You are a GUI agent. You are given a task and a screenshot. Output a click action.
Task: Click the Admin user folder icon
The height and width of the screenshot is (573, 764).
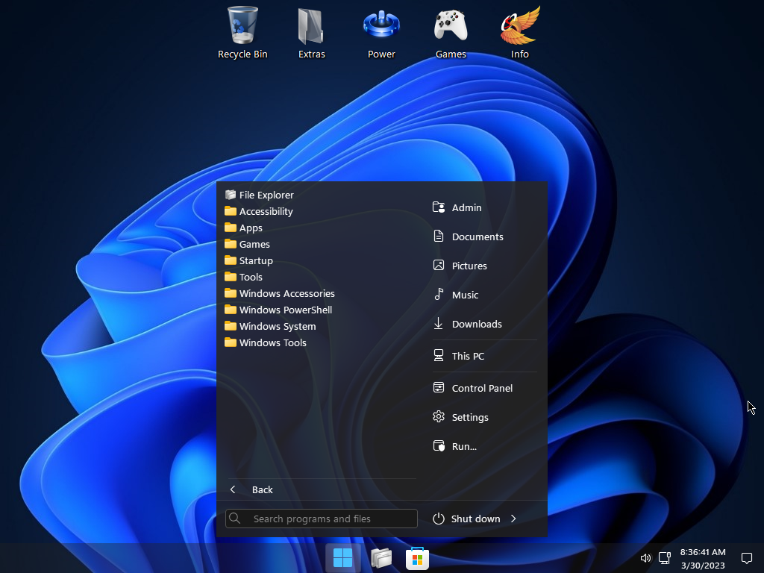coord(439,207)
